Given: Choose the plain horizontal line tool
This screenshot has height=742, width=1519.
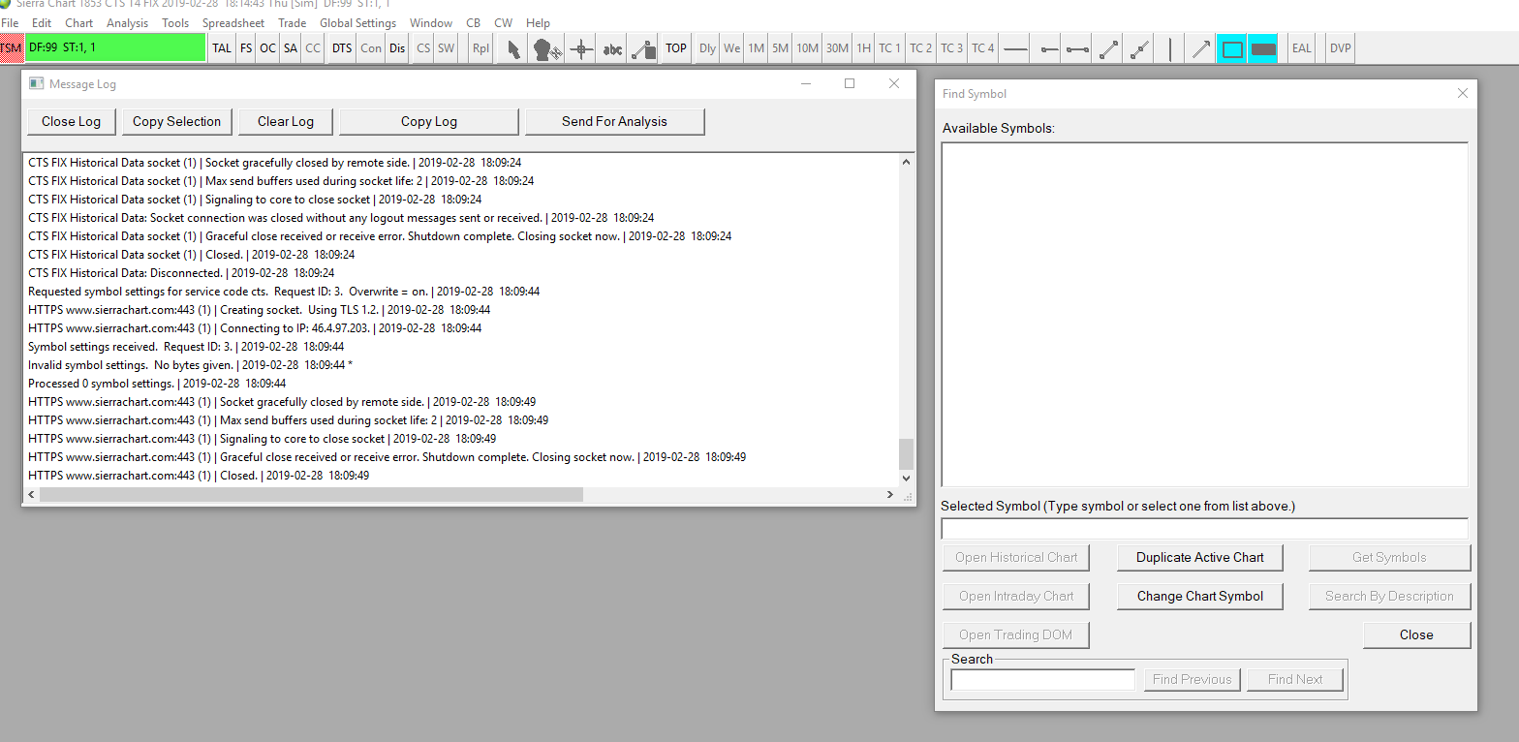Looking at the screenshot, I should [1015, 48].
